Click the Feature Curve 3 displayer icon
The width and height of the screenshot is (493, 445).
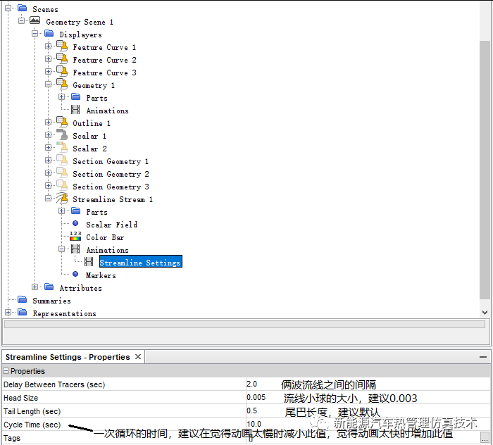(62, 71)
